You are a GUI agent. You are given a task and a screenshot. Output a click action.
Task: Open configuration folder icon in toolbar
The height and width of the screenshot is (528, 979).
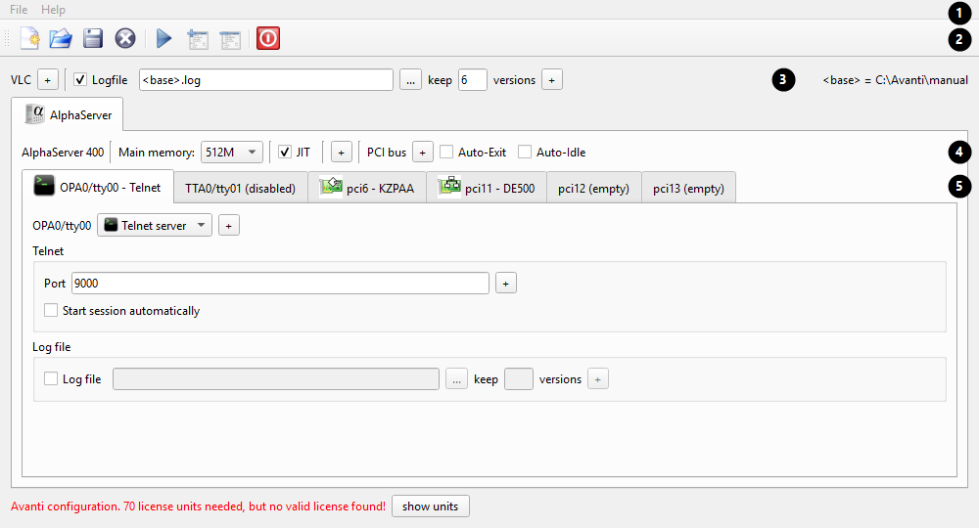(x=61, y=39)
